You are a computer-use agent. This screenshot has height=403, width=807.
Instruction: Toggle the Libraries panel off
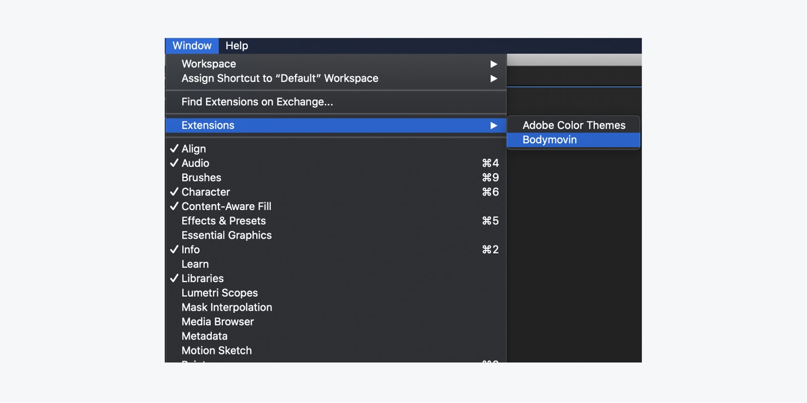pos(202,279)
